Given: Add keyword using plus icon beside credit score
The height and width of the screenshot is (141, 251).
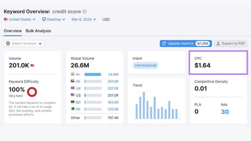Looking at the screenshot, I should click(x=84, y=12).
